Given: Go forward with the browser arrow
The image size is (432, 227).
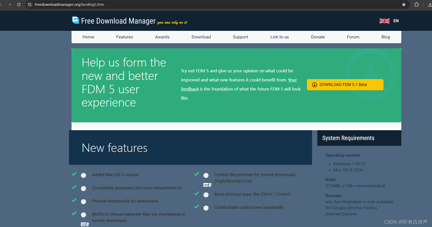Looking at the screenshot, I should pos(10,5).
